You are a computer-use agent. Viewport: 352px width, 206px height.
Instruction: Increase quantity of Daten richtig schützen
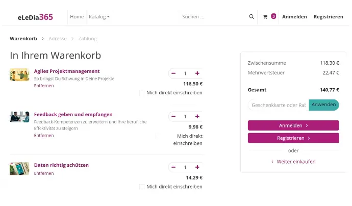pos(197,167)
